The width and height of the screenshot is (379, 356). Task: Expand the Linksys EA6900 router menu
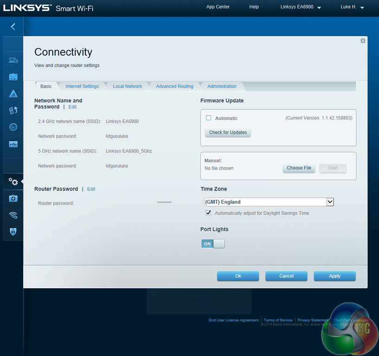[x=301, y=7]
